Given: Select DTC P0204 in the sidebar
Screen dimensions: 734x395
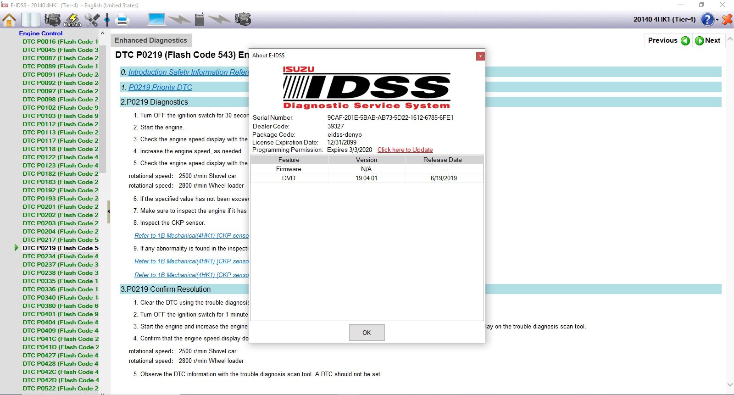Looking at the screenshot, I should (61, 231).
